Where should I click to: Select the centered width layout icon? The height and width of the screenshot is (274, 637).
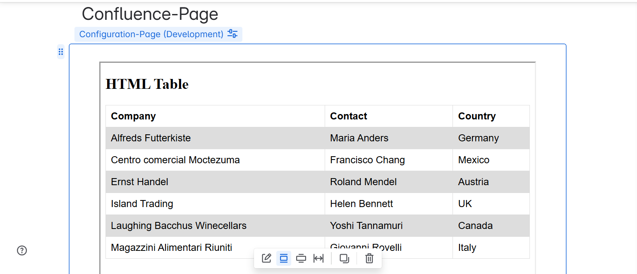pos(284,258)
